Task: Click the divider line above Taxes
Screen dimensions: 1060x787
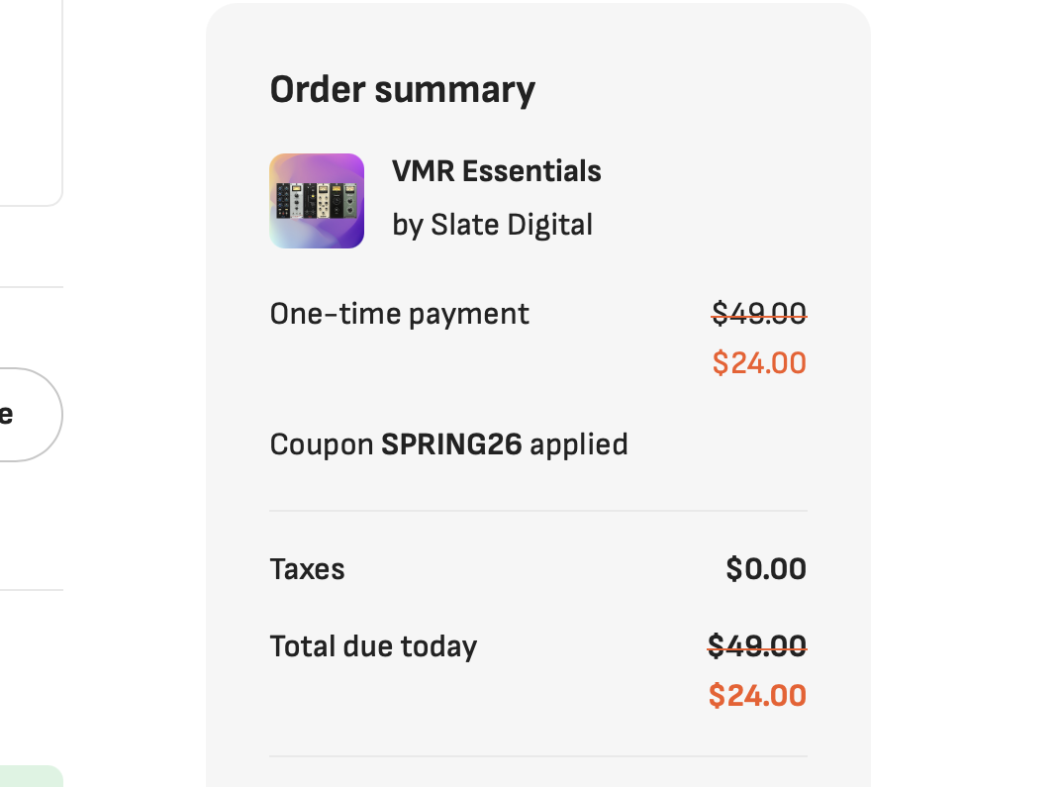Action: tap(537, 511)
